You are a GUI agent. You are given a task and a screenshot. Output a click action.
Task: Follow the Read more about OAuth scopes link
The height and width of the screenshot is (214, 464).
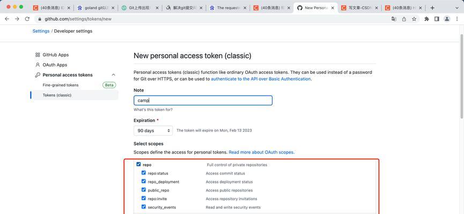point(262,152)
